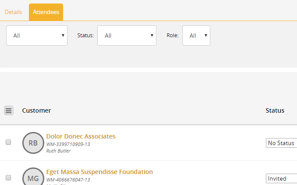Switch to the Details tab
Viewport: 297px width, 185px height.
[14, 12]
